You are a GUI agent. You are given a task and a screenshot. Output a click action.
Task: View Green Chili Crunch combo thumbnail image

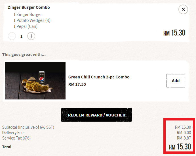[x=35, y=80]
